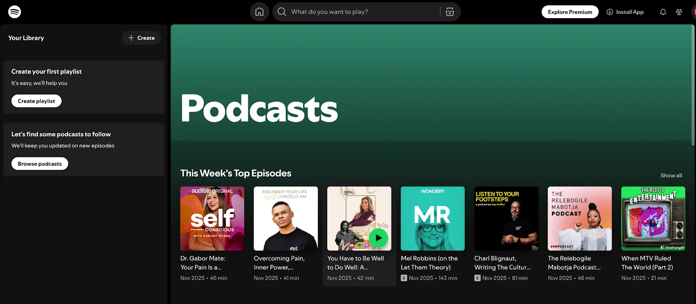The height and width of the screenshot is (304, 696).
Task: Click Install App
Action: [x=625, y=12]
